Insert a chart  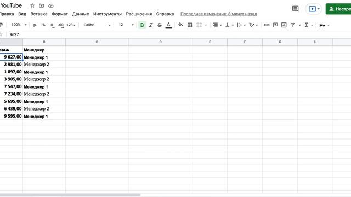[284, 25]
